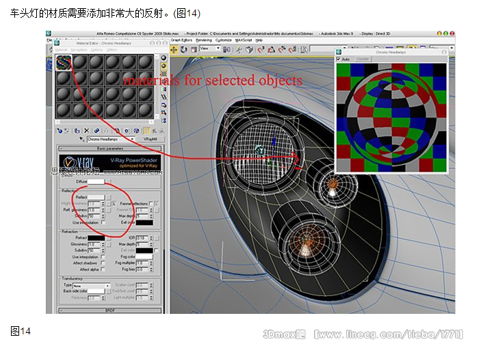Toggle the refraction Exit color checkbox
Image resolution: width=483 pixels, height=346 pixels.
click(x=156, y=250)
